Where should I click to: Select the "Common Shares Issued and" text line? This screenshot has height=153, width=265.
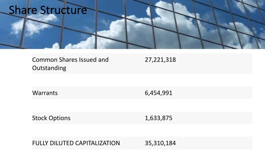coord(70,60)
